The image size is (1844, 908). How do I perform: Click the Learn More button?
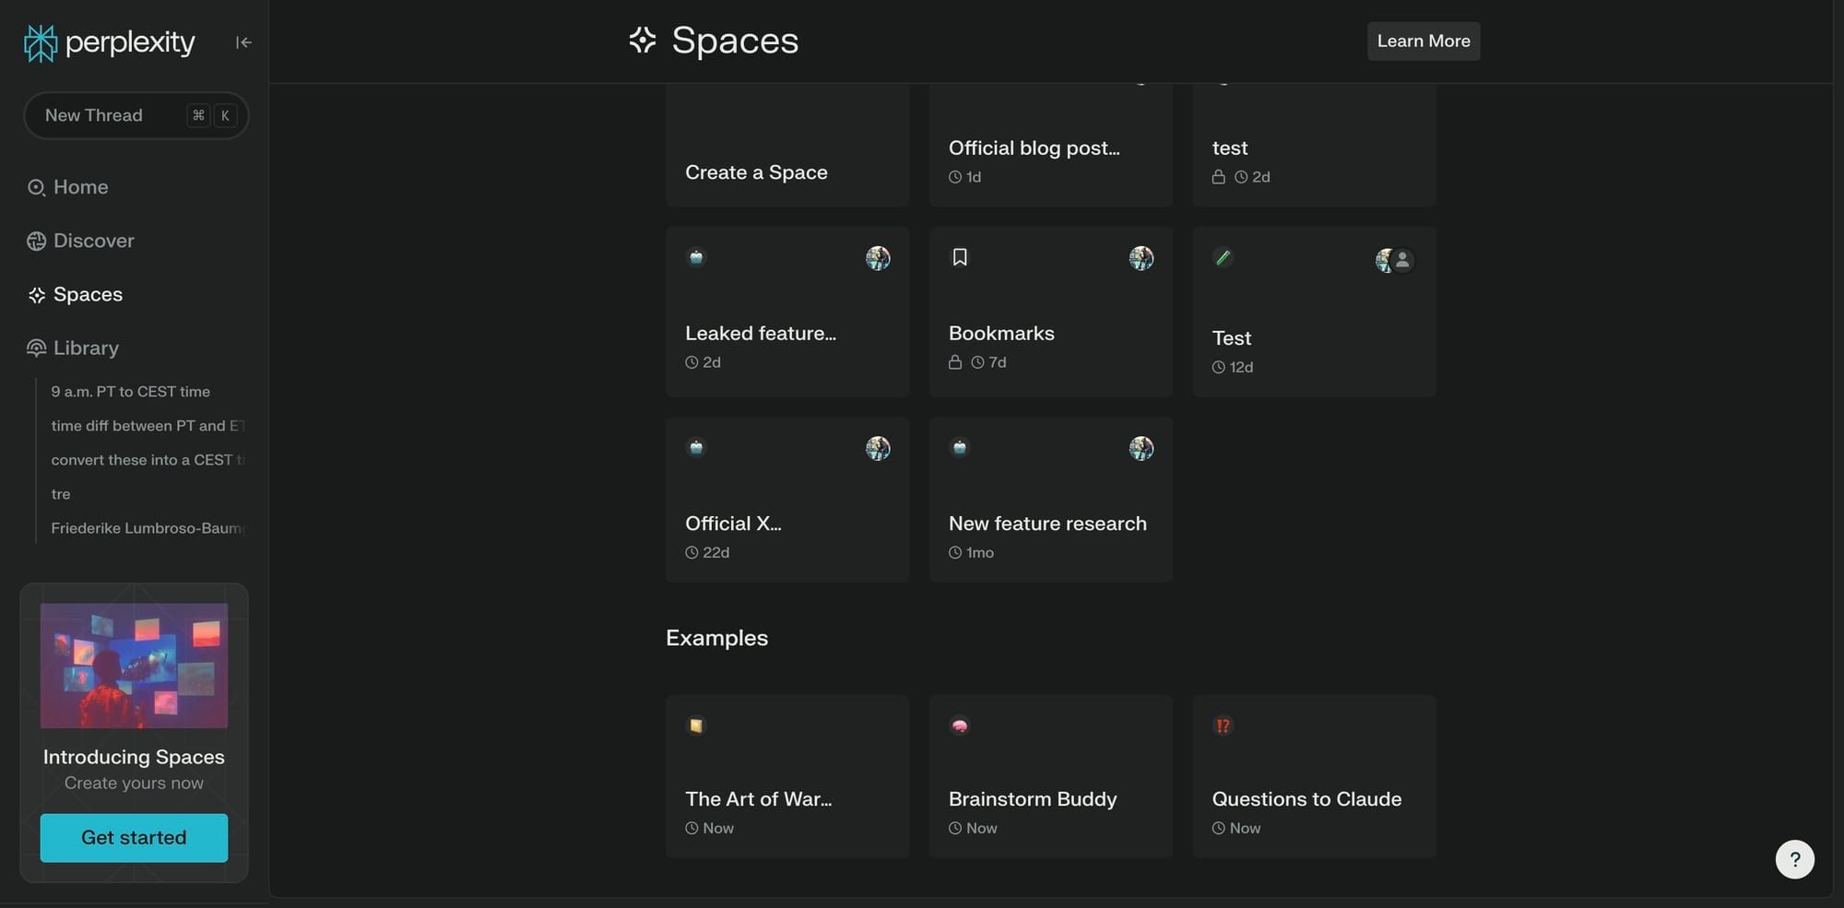pyautogui.click(x=1423, y=41)
